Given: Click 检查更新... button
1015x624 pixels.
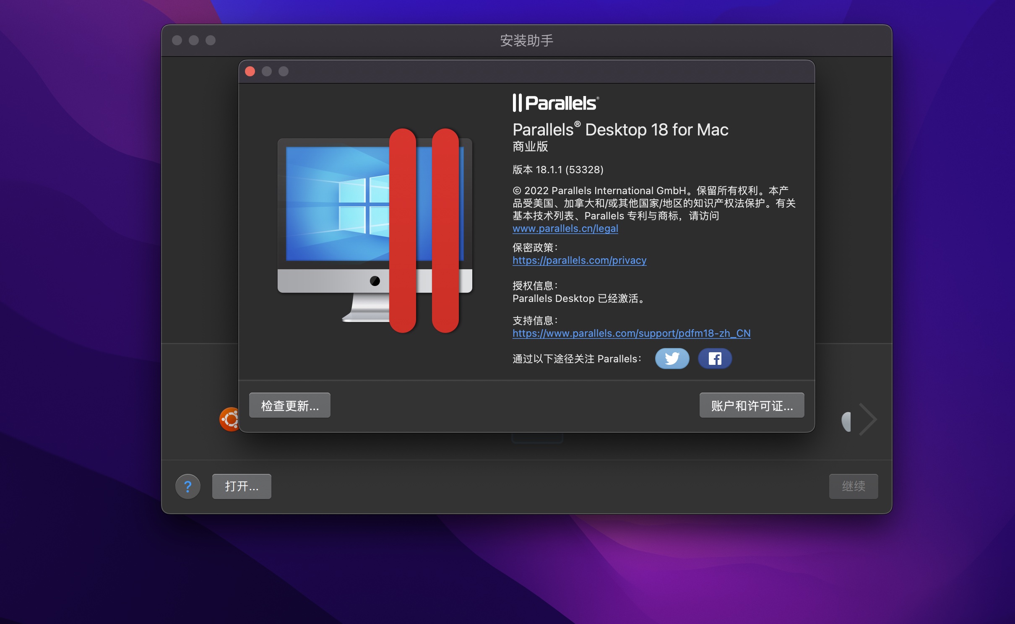Looking at the screenshot, I should tap(290, 406).
